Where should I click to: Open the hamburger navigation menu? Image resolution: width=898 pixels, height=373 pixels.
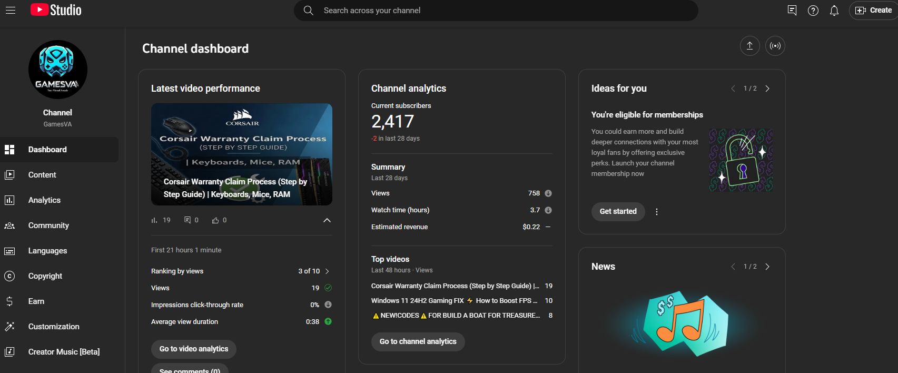[11, 10]
